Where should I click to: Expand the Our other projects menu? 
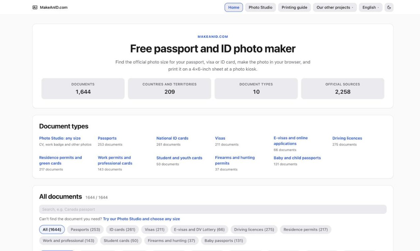click(x=335, y=7)
